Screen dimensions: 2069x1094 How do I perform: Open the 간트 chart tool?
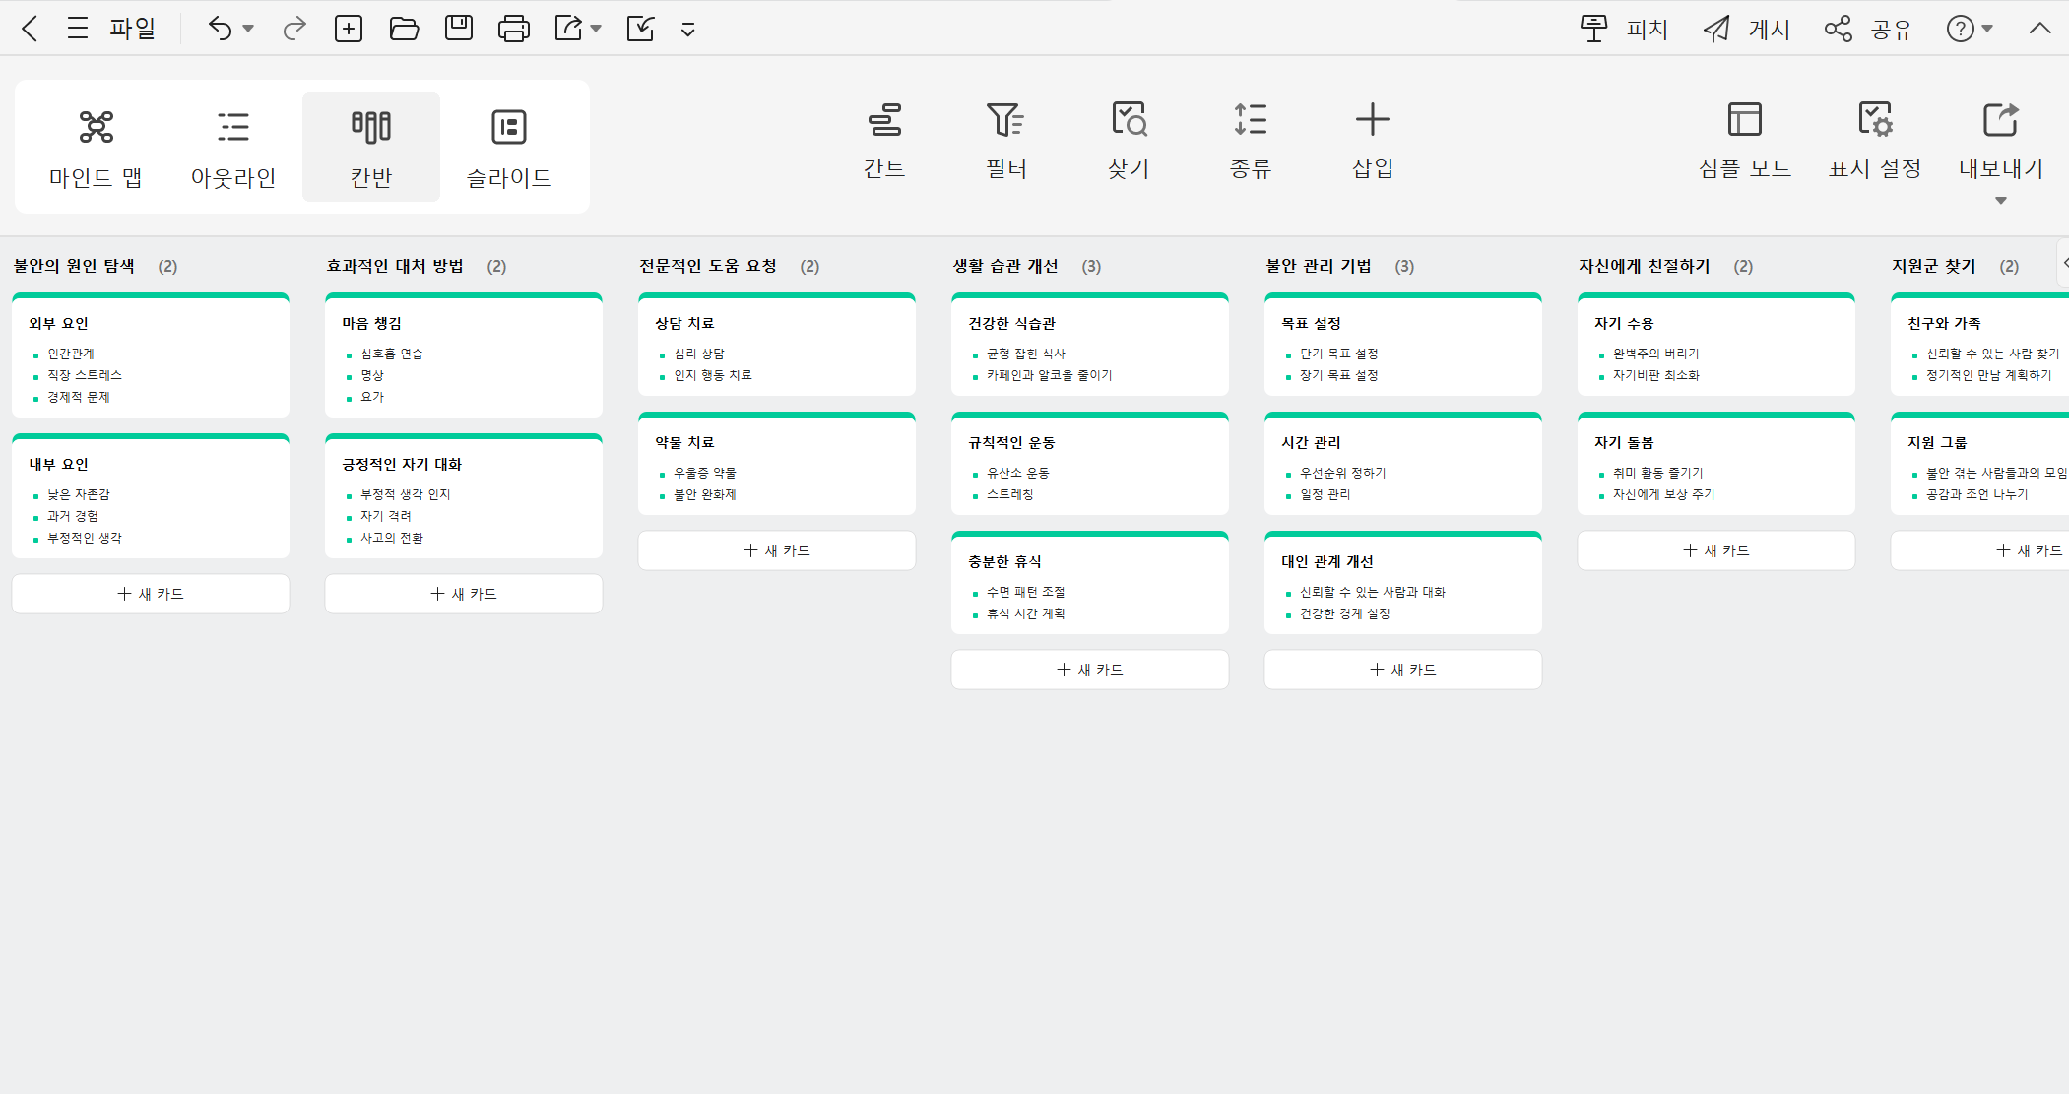click(884, 141)
